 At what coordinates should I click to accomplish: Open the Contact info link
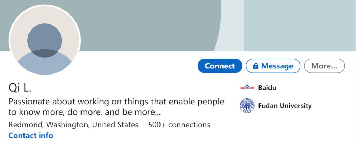pos(31,136)
